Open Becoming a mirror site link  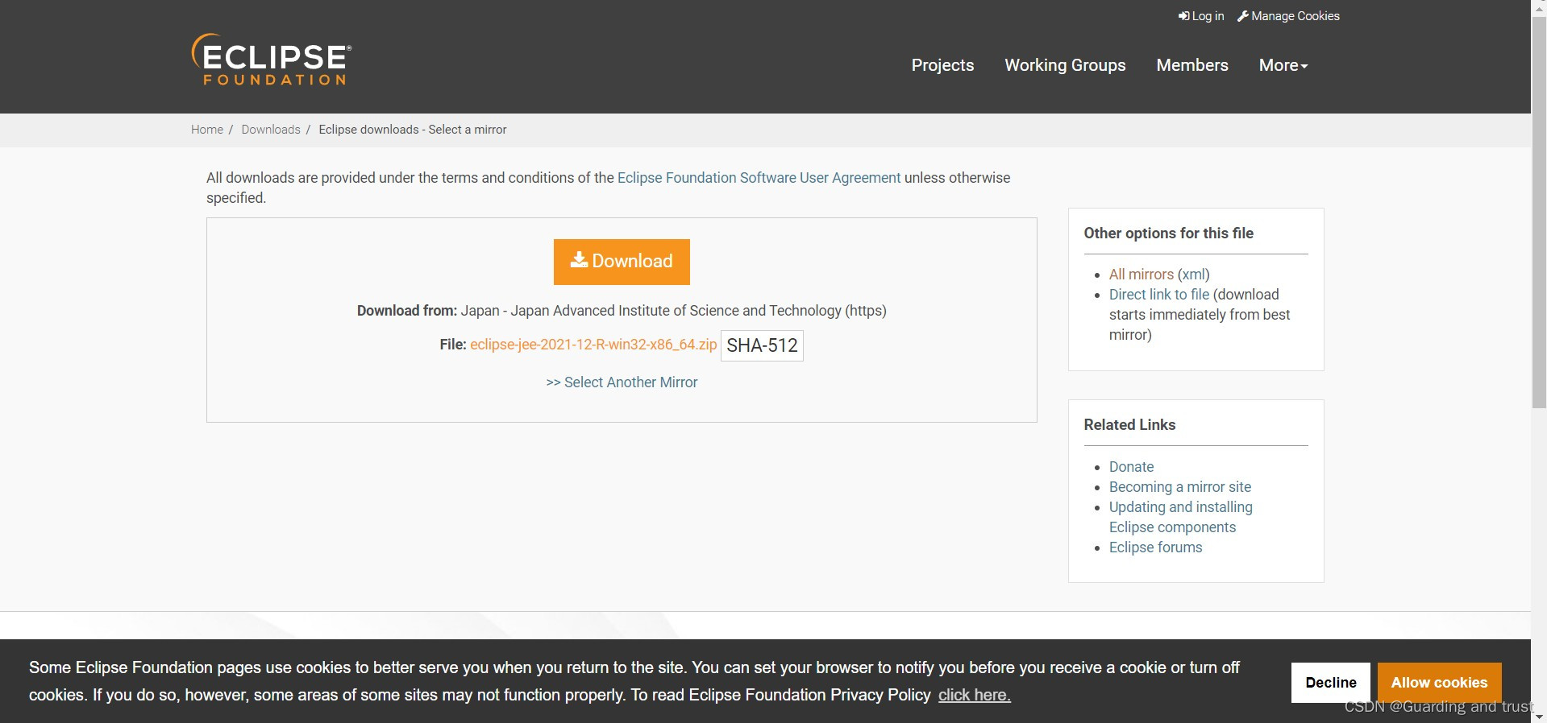[x=1180, y=487]
